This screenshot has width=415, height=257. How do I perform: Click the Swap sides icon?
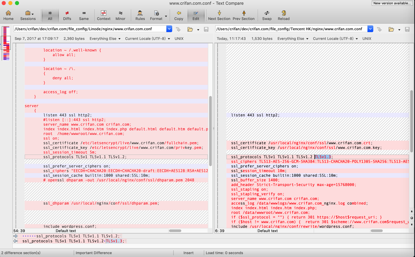point(267,15)
